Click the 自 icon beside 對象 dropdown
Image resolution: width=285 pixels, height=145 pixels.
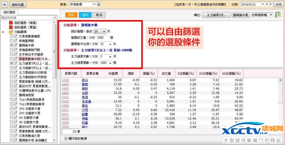99,4
